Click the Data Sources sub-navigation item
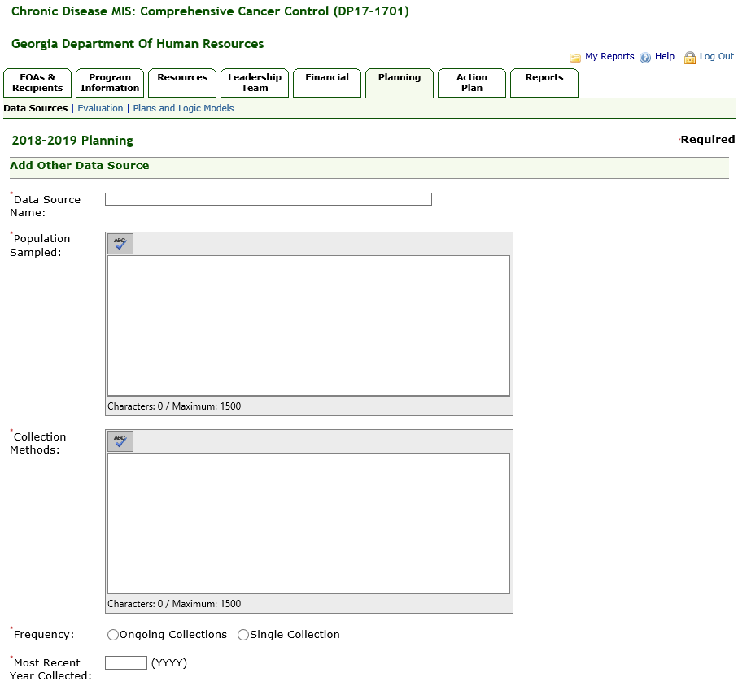738x686 pixels. point(36,108)
